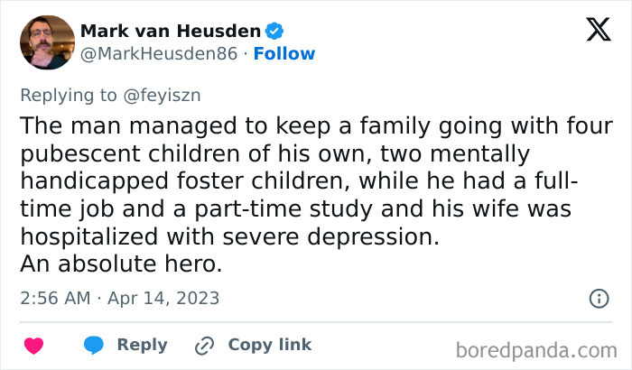Click the chain link icon
Screen dimensions: 632x370
tap(204, 345)
